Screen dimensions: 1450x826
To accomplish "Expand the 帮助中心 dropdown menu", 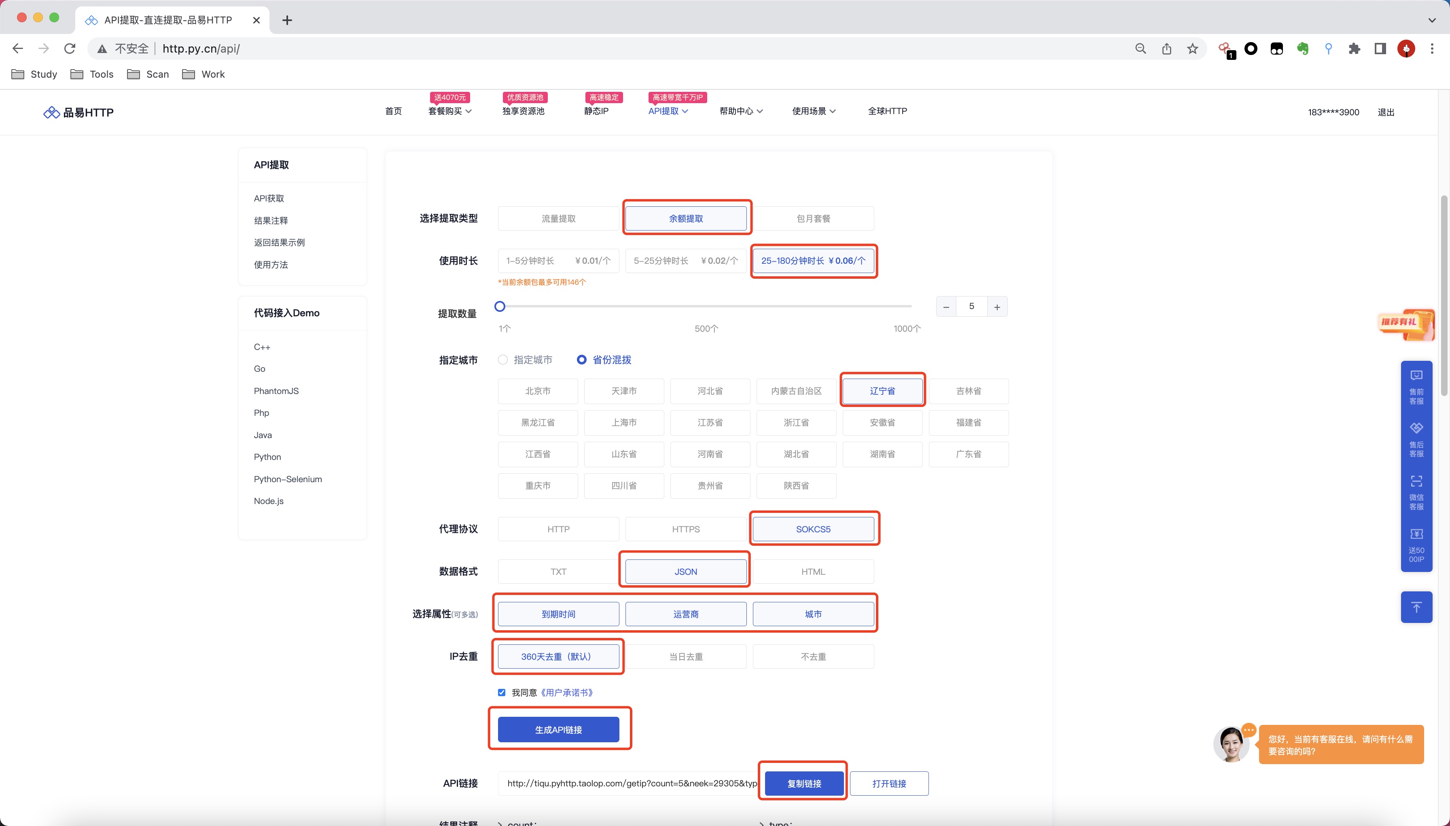I will 740,111.
